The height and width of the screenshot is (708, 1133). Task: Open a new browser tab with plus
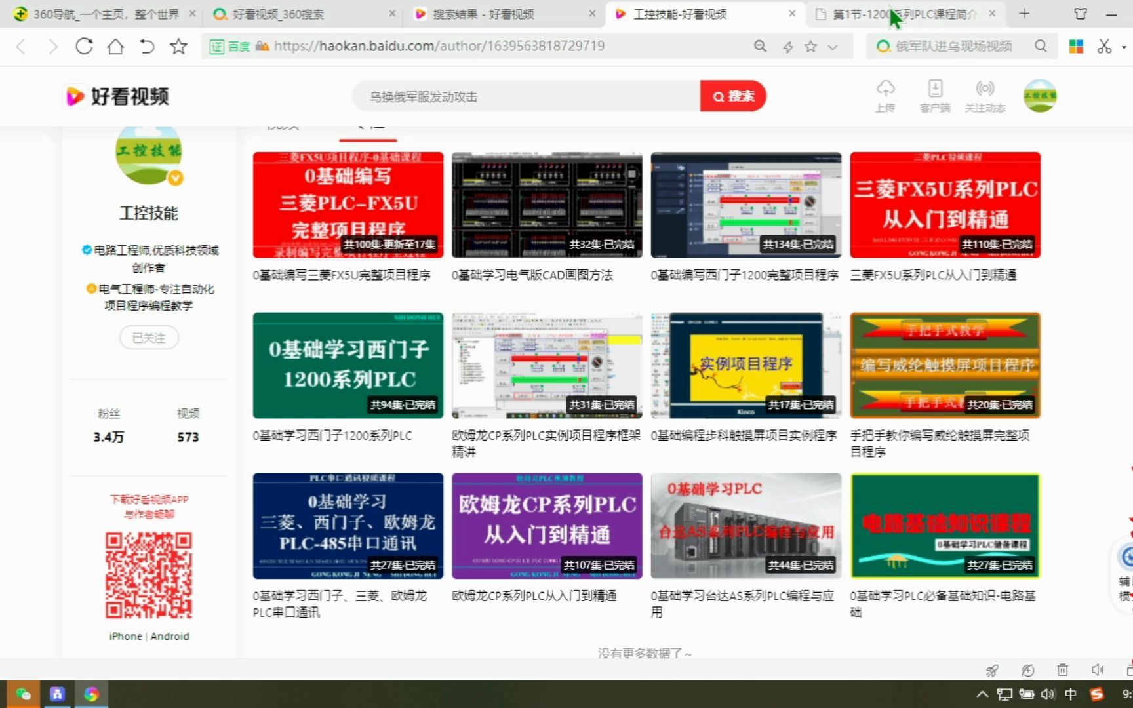tap(1024, 13)
